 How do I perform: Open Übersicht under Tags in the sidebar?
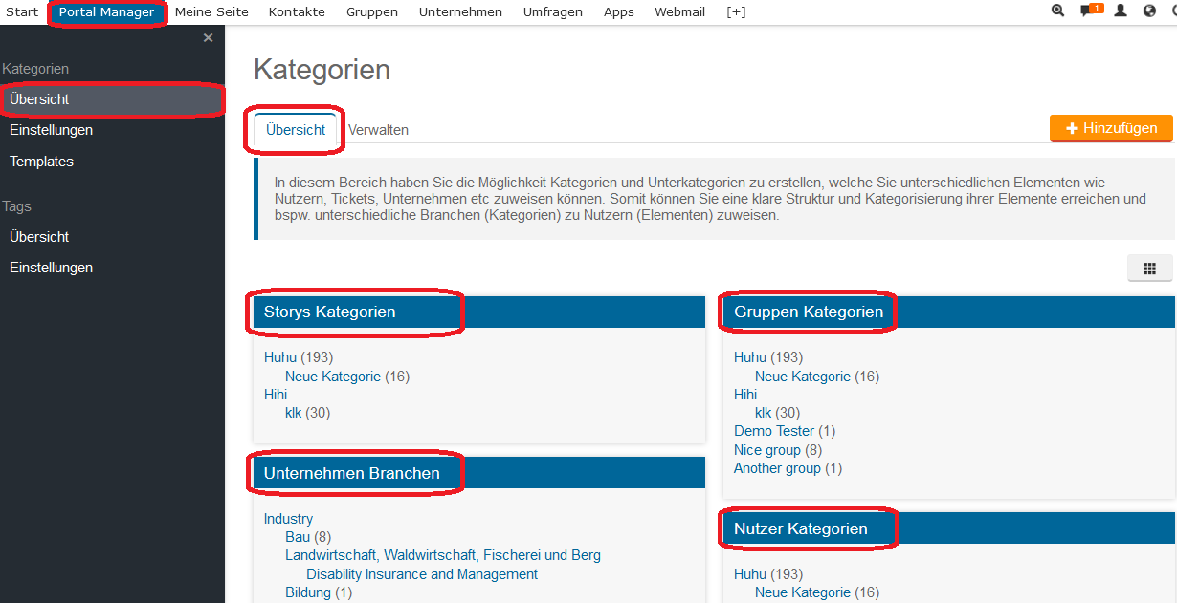point(39,237)
